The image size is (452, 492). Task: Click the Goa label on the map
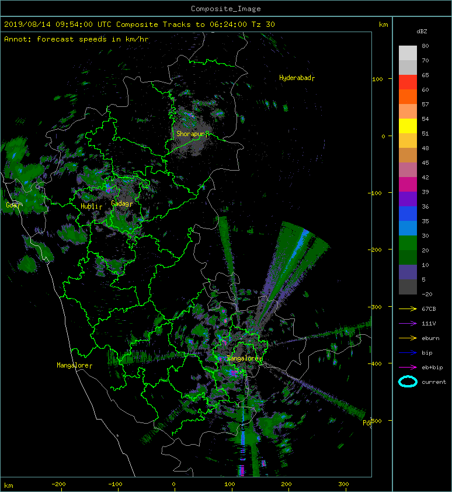click(13, 205)
